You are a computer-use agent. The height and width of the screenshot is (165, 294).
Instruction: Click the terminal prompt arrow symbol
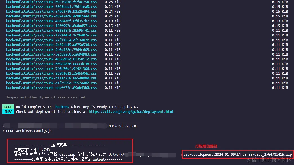click(4, 130)
